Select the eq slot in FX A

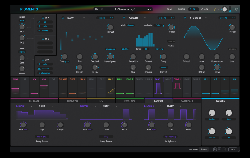pyautogui.click(x=45, y=22)
